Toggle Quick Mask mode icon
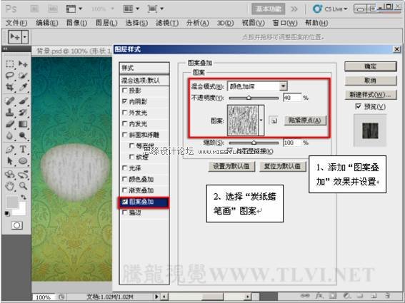The image size is (405, 303). [17, 225]
